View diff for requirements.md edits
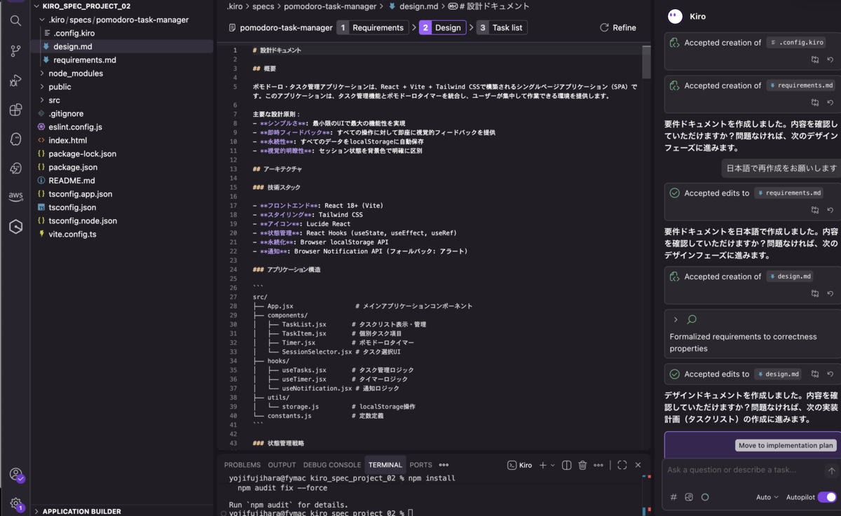The image size is (841, 516). (x=815, y=209)
